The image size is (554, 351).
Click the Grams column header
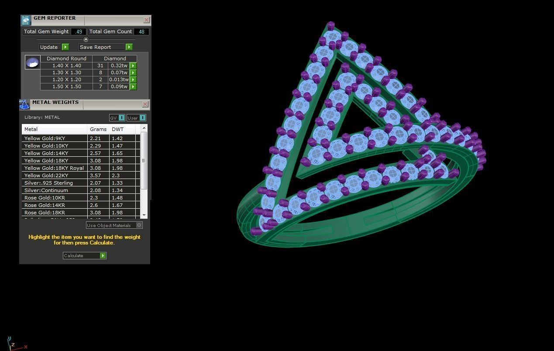coord(98,129)
